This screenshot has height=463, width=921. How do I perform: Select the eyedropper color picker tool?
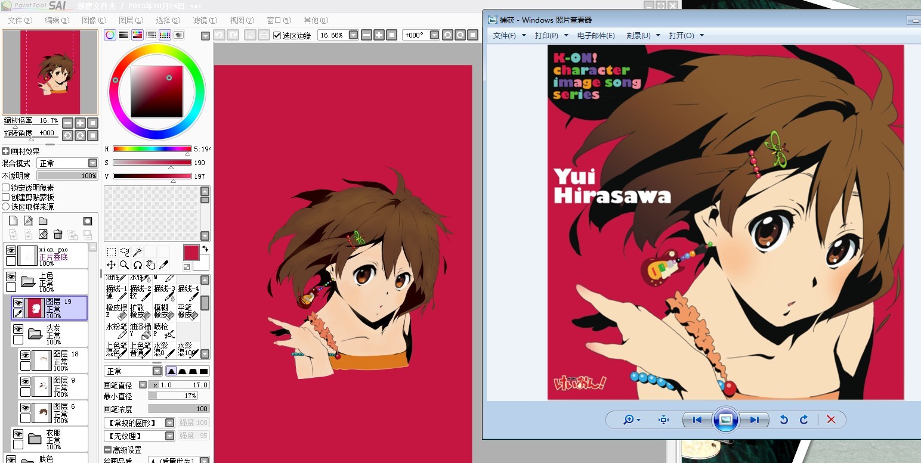point(163,265)
